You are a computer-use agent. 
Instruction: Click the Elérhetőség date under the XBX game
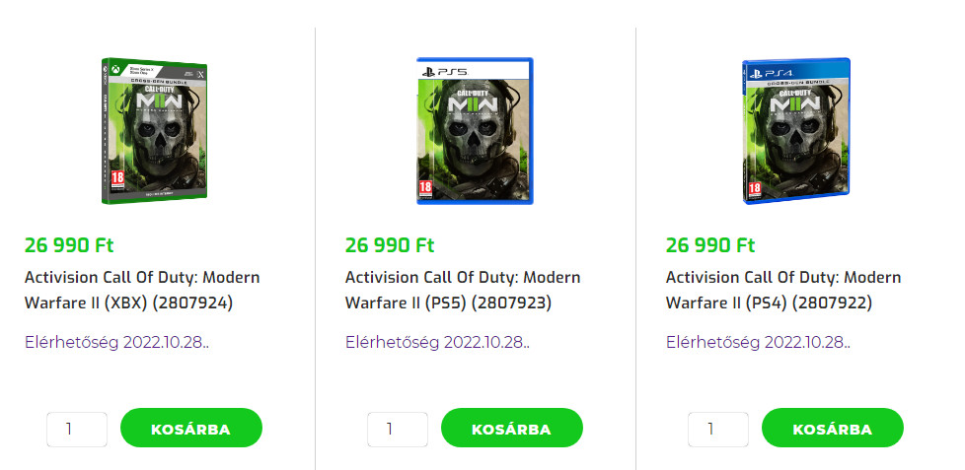(x=116, y=343)
